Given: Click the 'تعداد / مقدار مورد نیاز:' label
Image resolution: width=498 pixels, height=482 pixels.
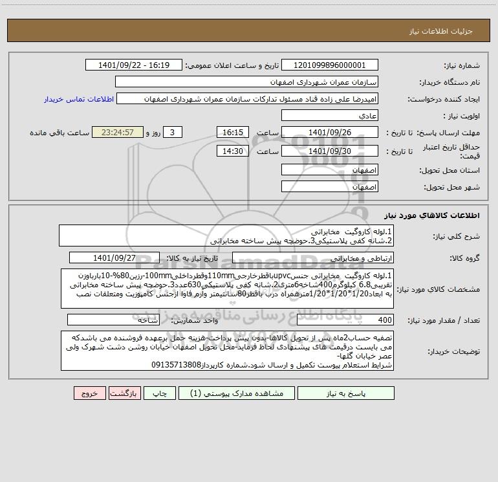Looking at the screenshot, I should (444, 321).
